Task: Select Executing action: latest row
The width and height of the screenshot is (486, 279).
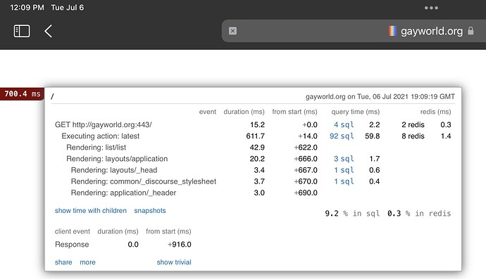Action: click(x=253, y=136)
